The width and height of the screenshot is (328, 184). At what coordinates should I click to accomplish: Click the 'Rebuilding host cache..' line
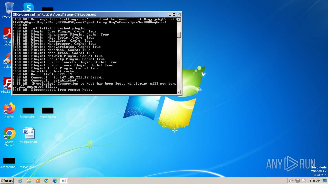(45, 71)
